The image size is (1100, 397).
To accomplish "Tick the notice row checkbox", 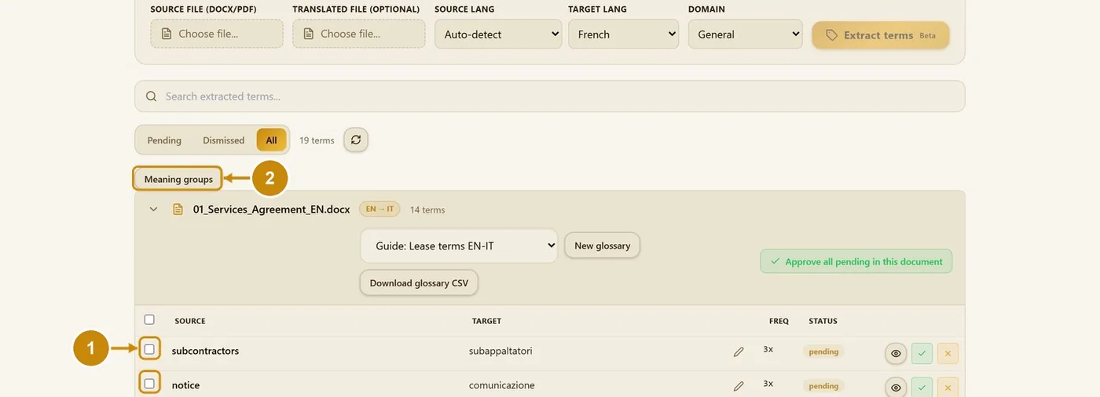I will 149,384.
